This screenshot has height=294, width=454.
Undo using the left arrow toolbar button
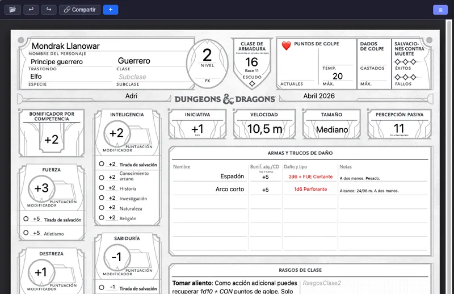[x=31, y=10]
